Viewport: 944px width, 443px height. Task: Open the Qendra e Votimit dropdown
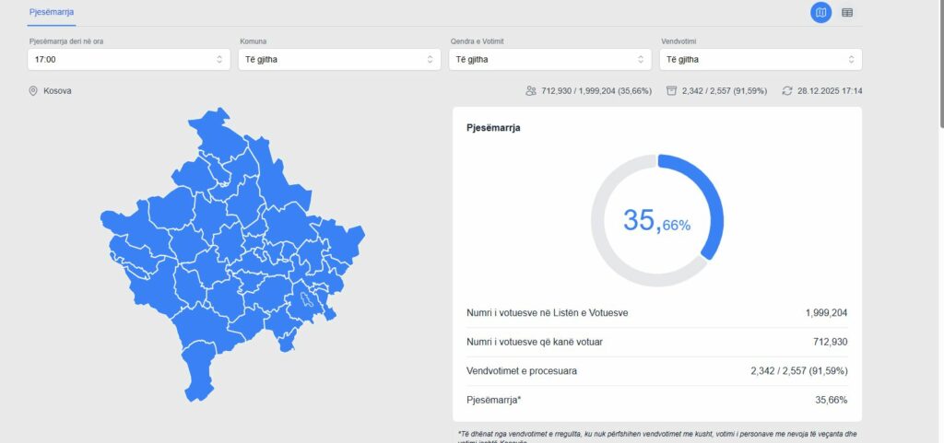pos(549,59)
